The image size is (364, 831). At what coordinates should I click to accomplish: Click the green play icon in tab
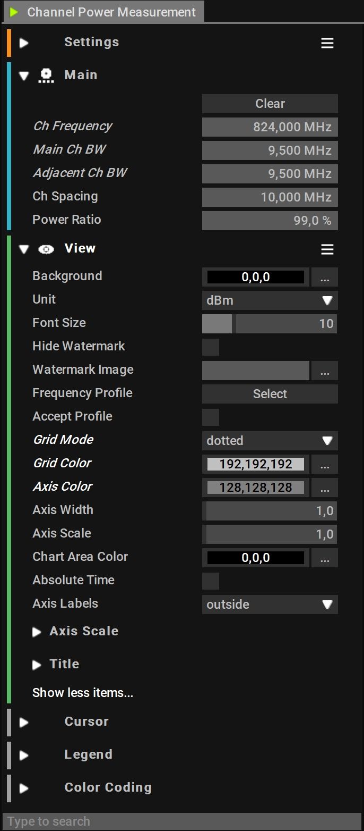pyautogui.click(x=14, y=12)
